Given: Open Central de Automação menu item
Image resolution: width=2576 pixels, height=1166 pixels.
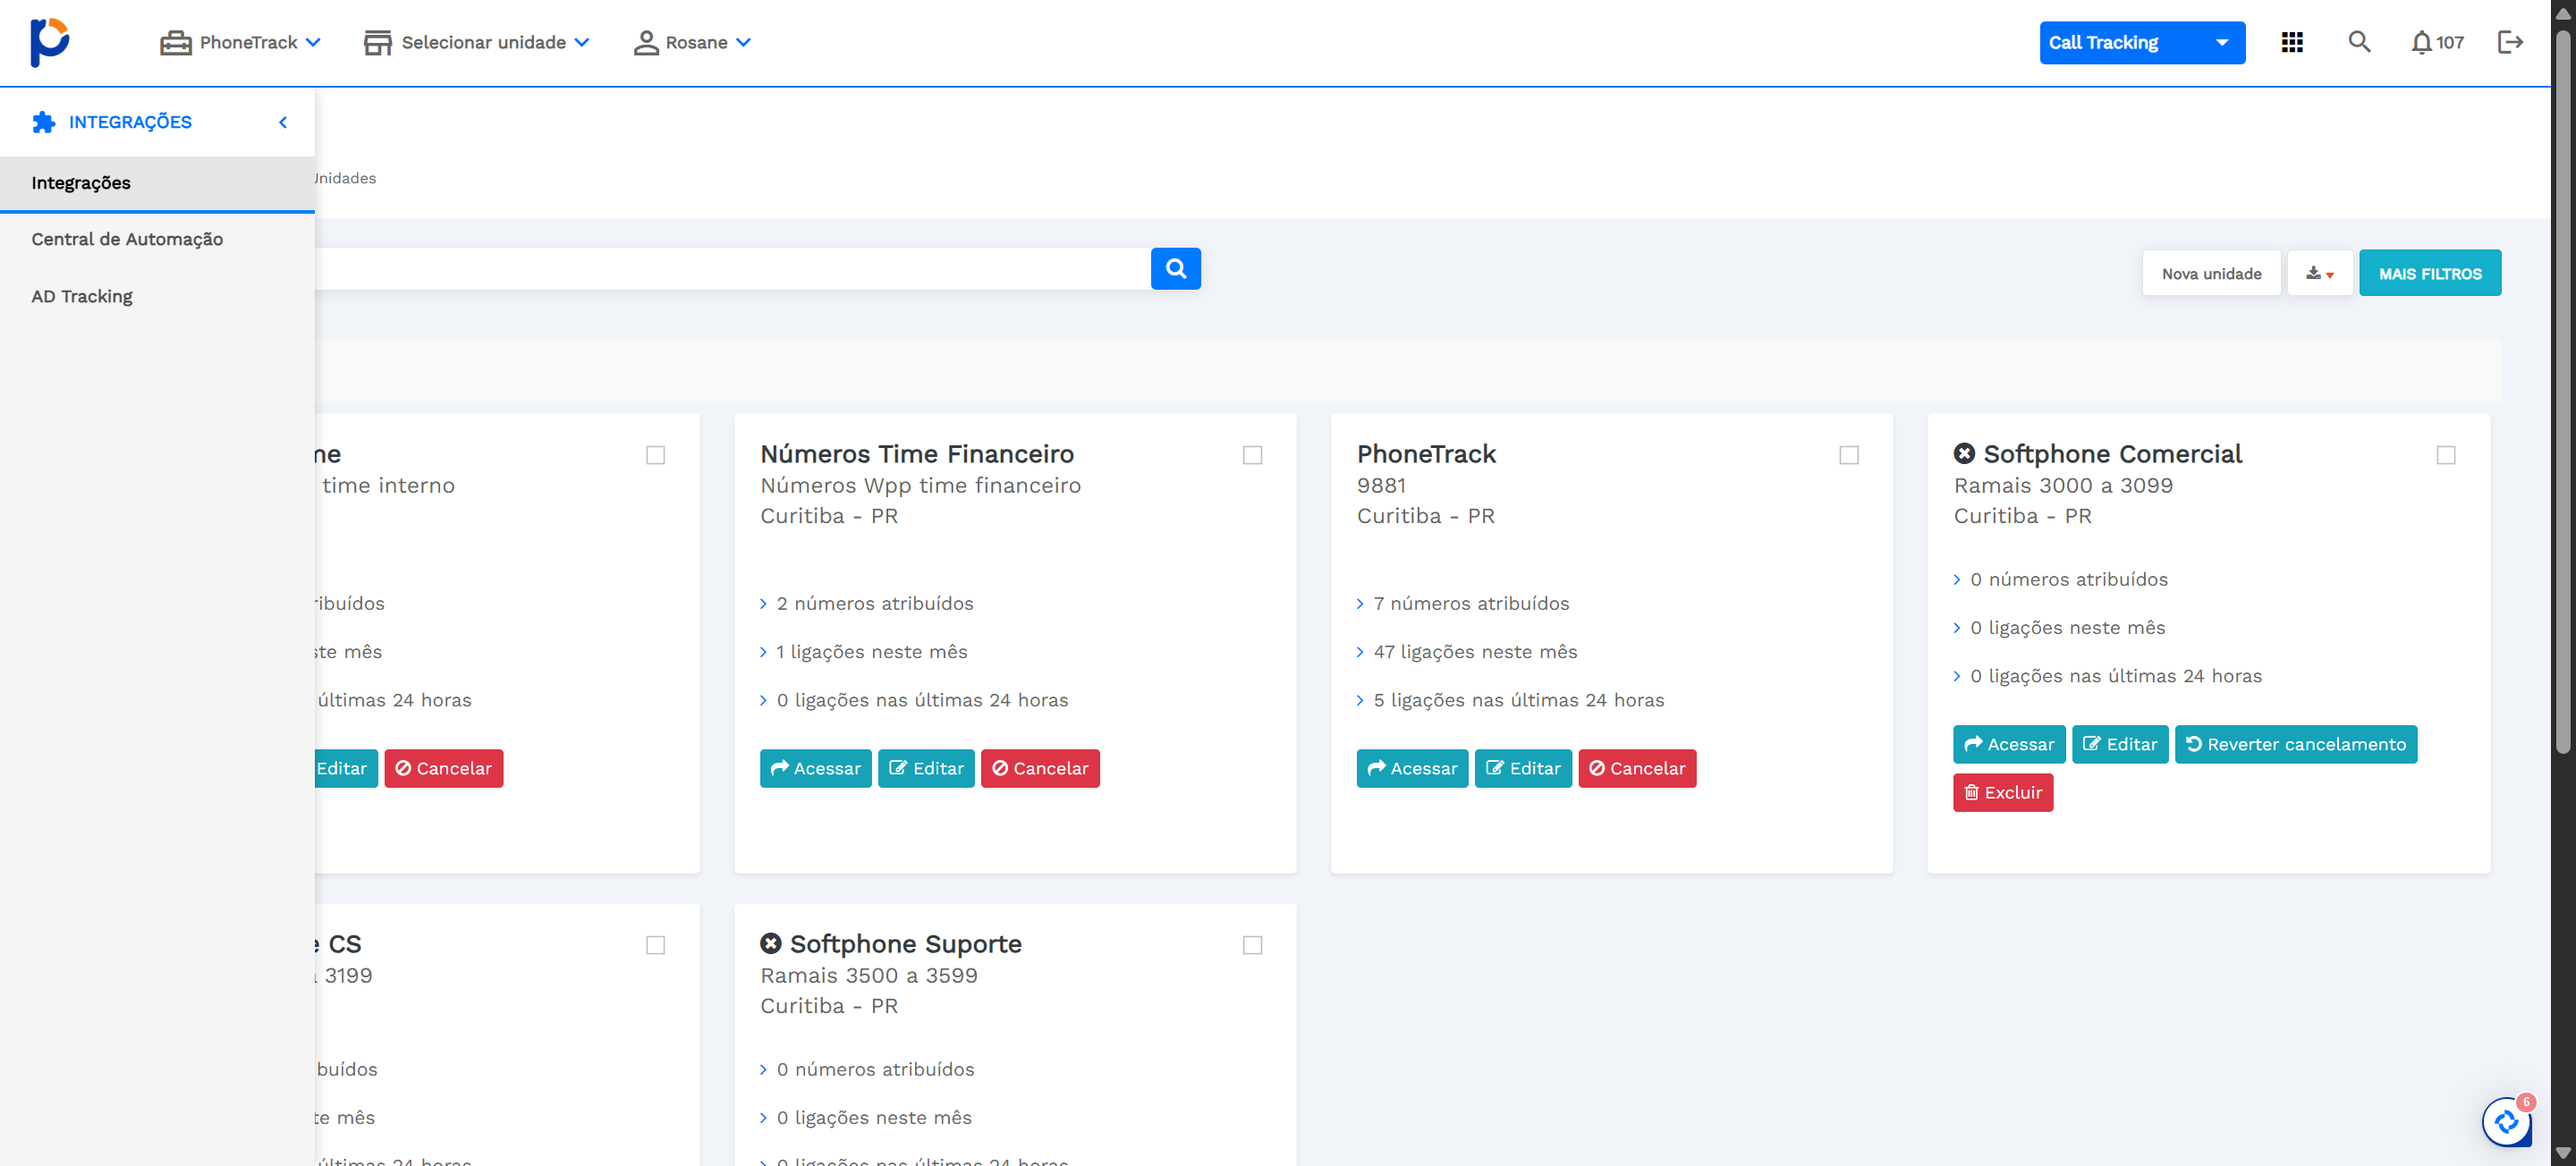Looking at the screenshot, I should (157, 239).
